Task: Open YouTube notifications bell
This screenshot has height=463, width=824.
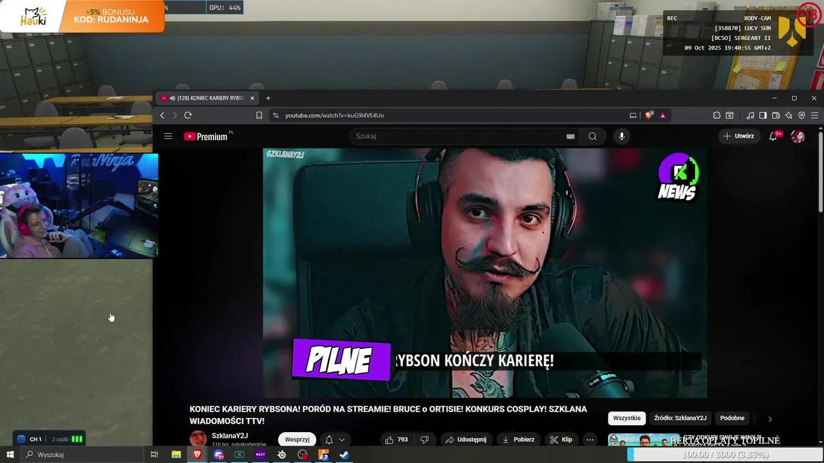Action: (x=773, y=136)
